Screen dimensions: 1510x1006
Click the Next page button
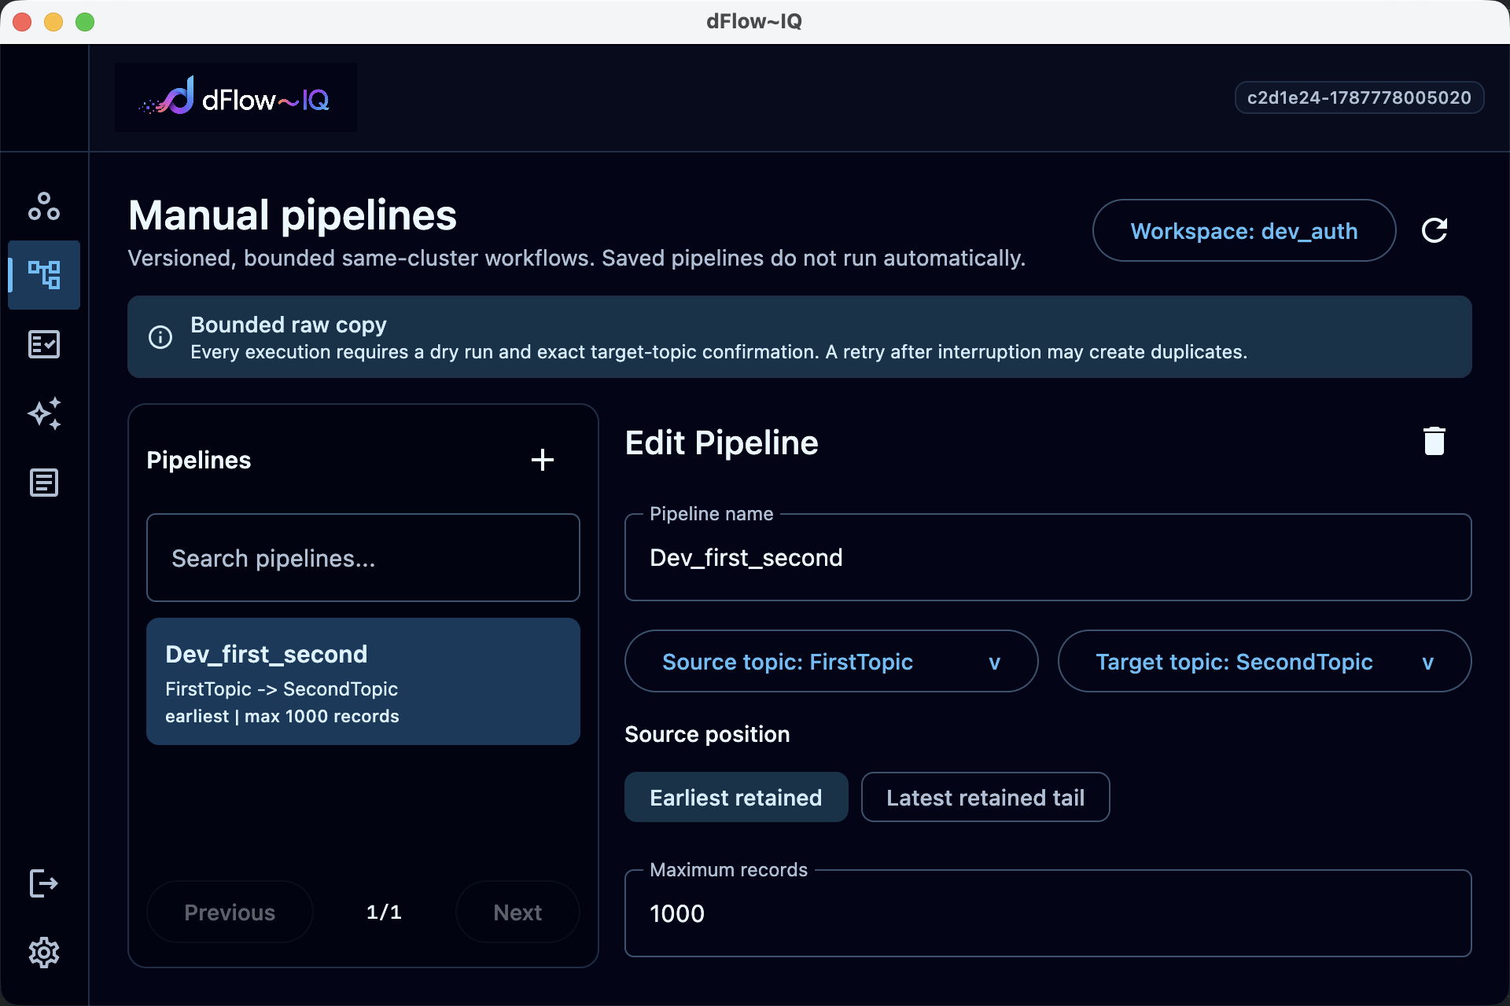(517, 912)
